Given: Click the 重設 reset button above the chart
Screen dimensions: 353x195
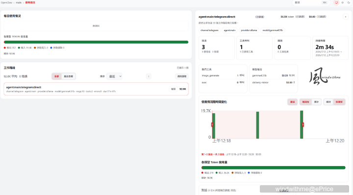Looking at the screenshot, I should coord(292,102).
